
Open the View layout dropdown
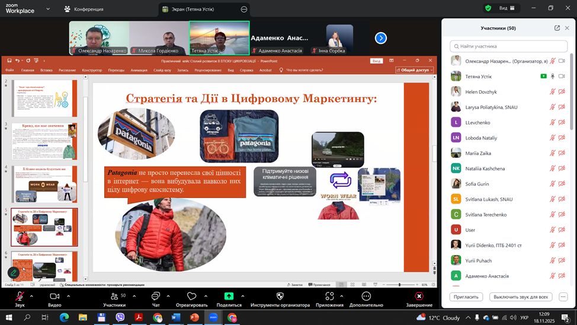coord(507,8)
